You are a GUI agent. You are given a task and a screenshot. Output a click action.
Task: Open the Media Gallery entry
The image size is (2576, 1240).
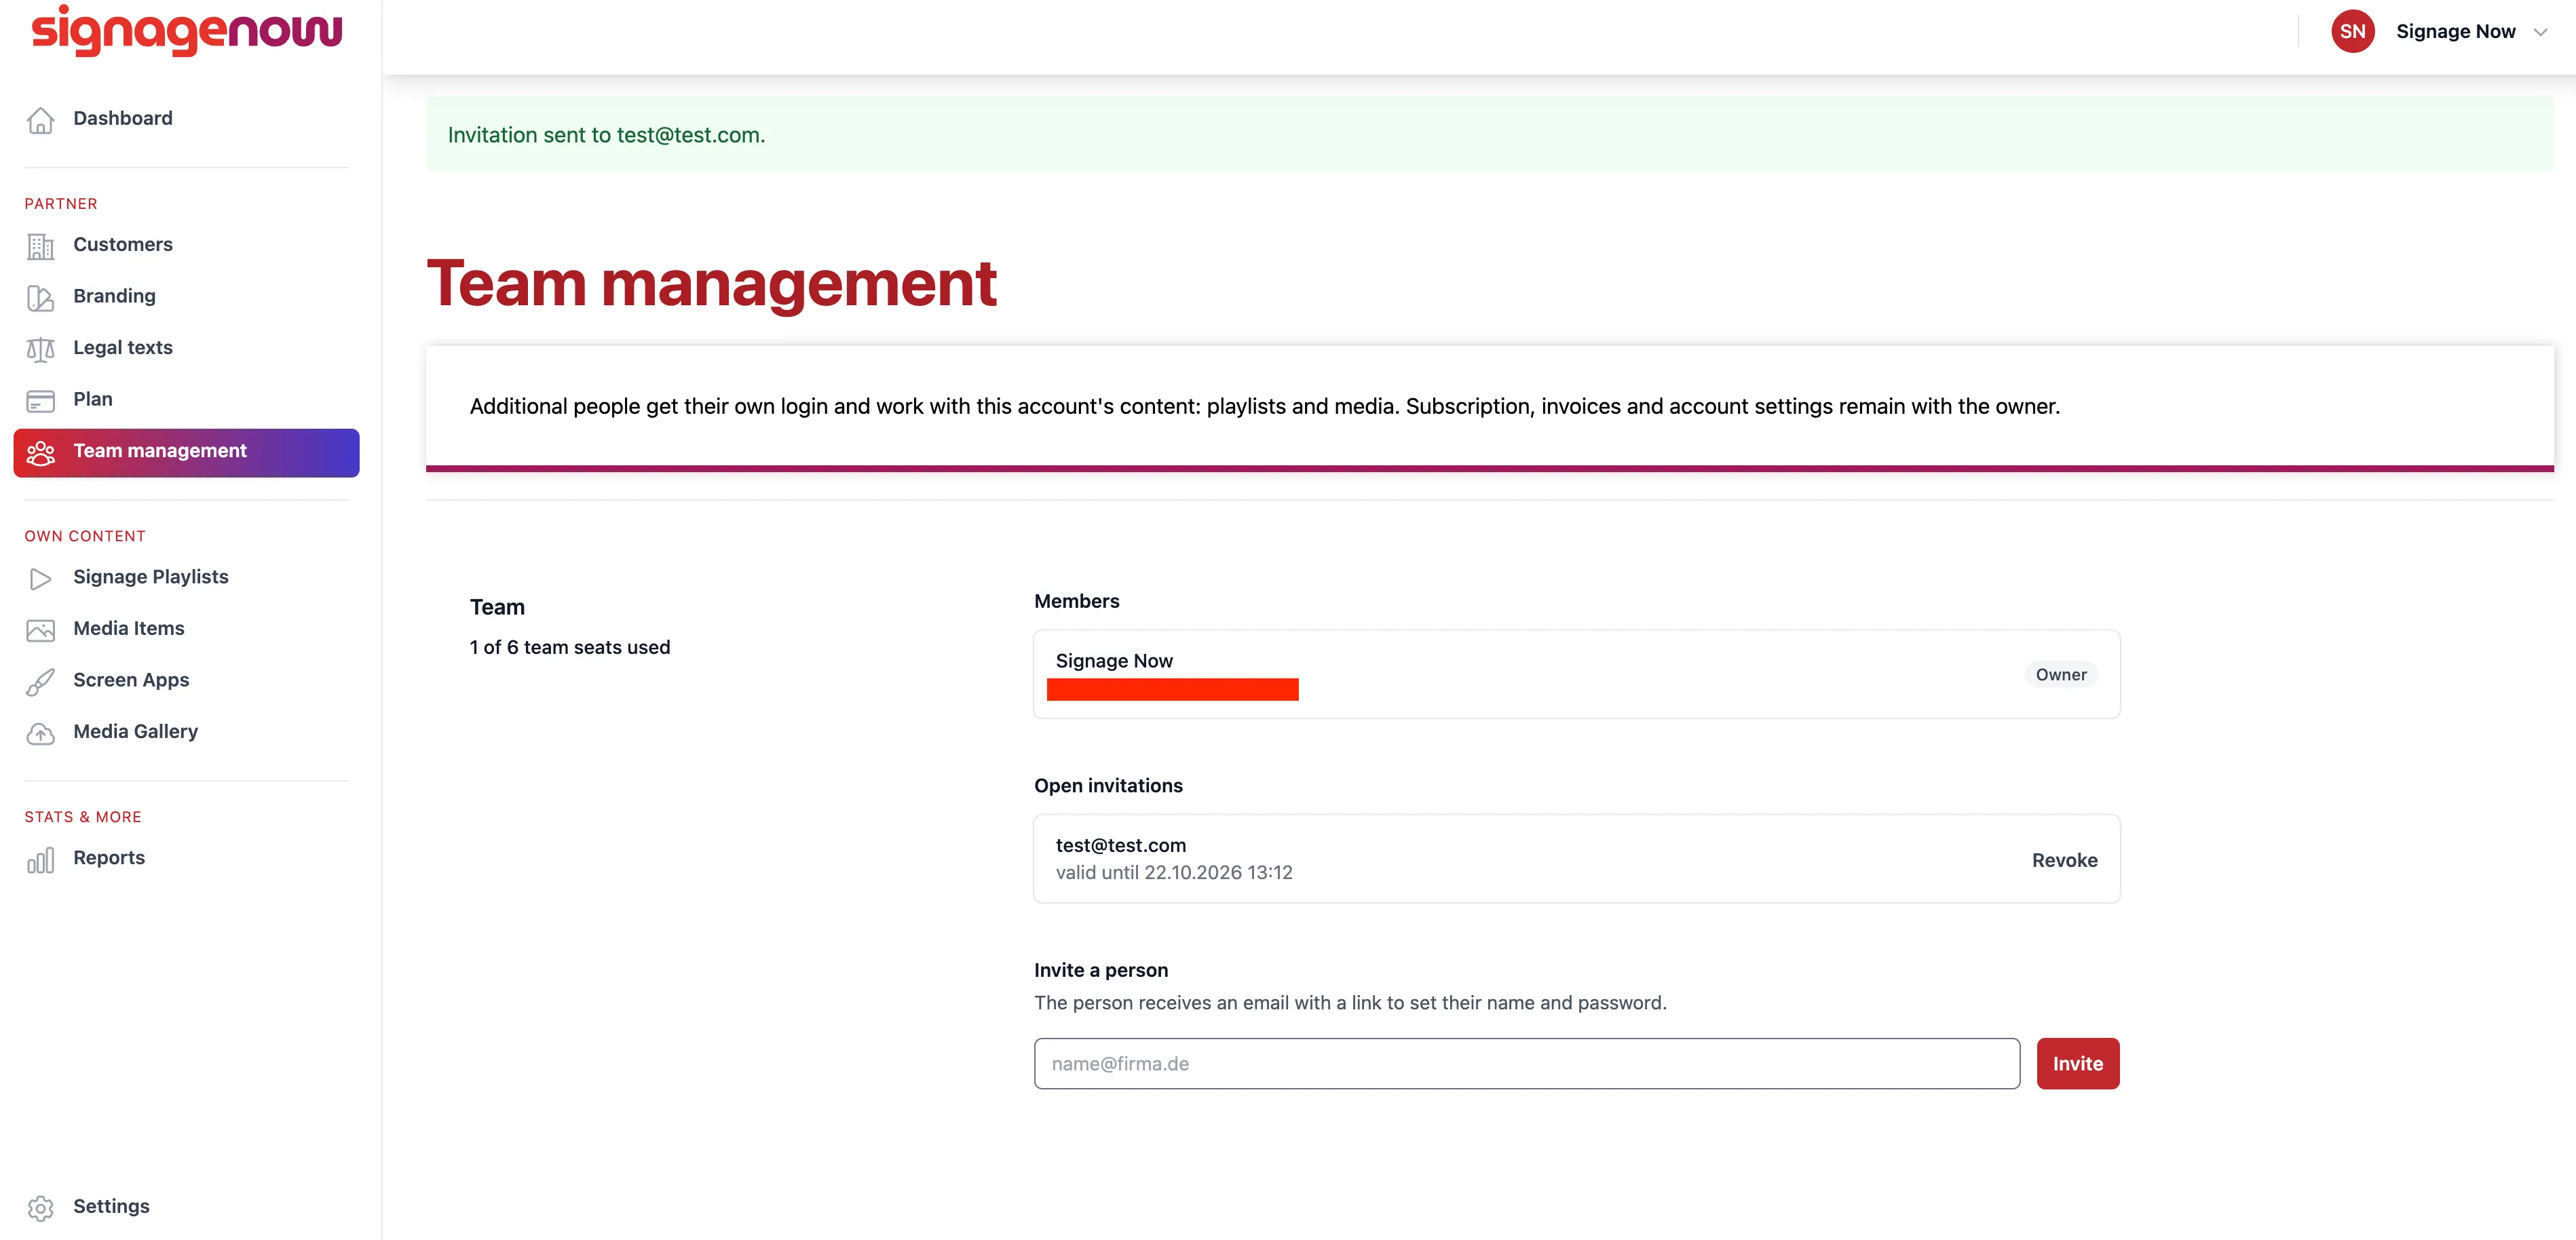[186, 732]
